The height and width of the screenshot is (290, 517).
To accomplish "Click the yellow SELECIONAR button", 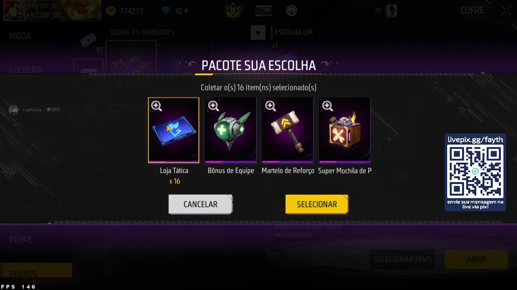I will (317, 204).
